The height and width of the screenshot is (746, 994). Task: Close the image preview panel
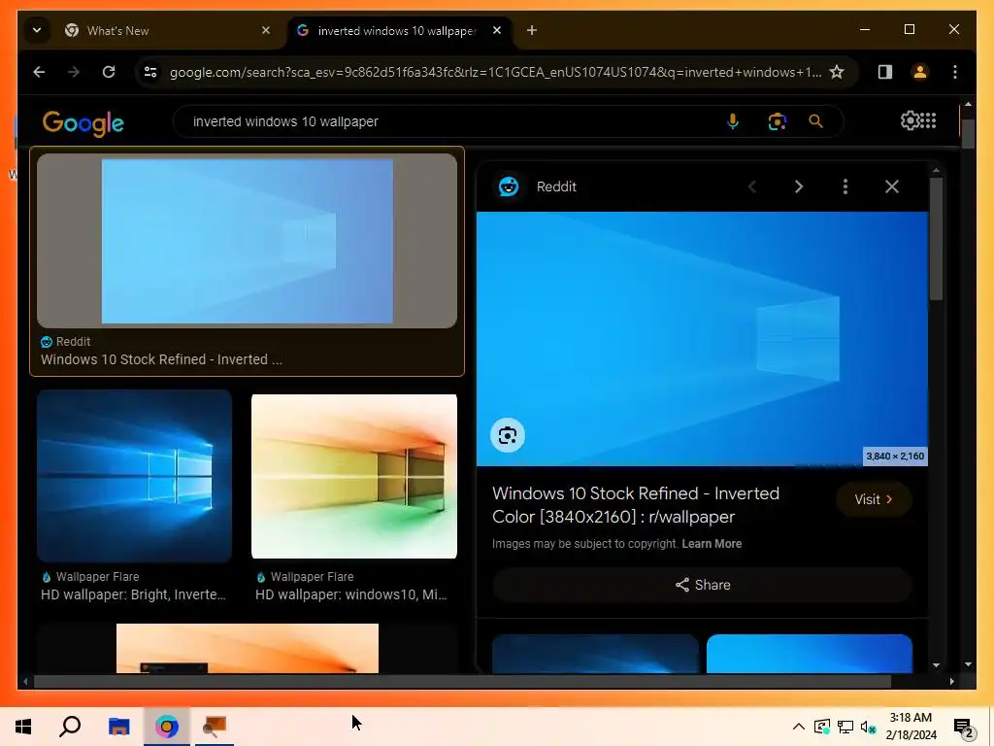(892, 186)
